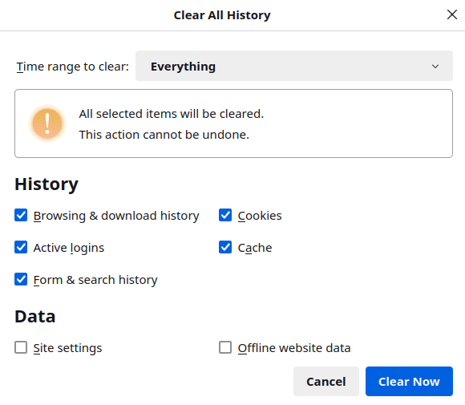Disable the Active logins checkbox
This screenshot has height=405, width=465.
(x=21, y=247)
